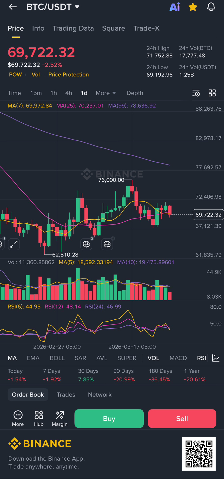Open the indicator chart settings icon

[216, 358]
